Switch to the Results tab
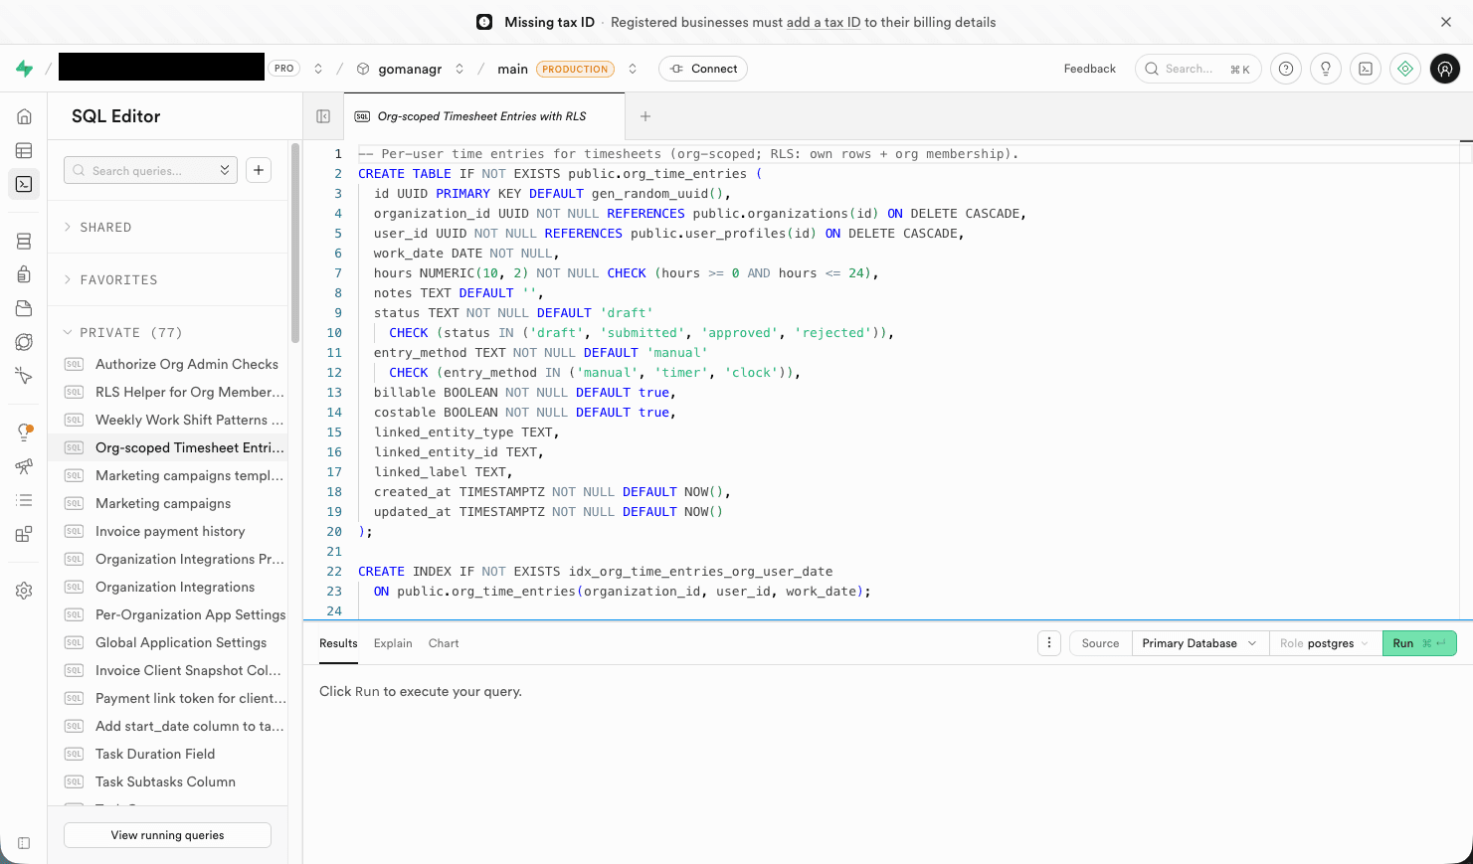The image size is (1473, 864). tap(338, 643)
